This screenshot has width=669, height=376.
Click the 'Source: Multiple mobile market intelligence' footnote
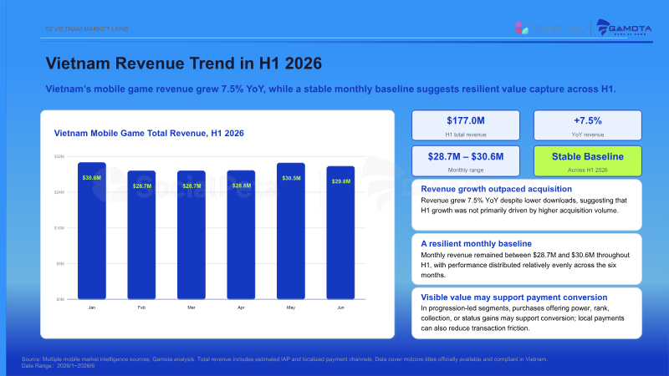click(284, 359)
